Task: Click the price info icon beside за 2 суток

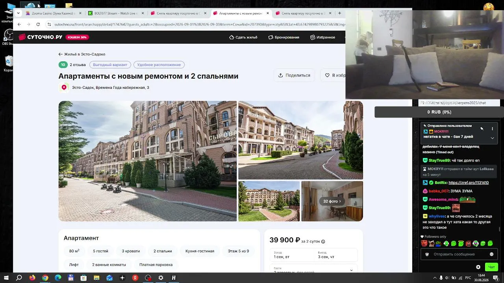Action: point(323,242)
